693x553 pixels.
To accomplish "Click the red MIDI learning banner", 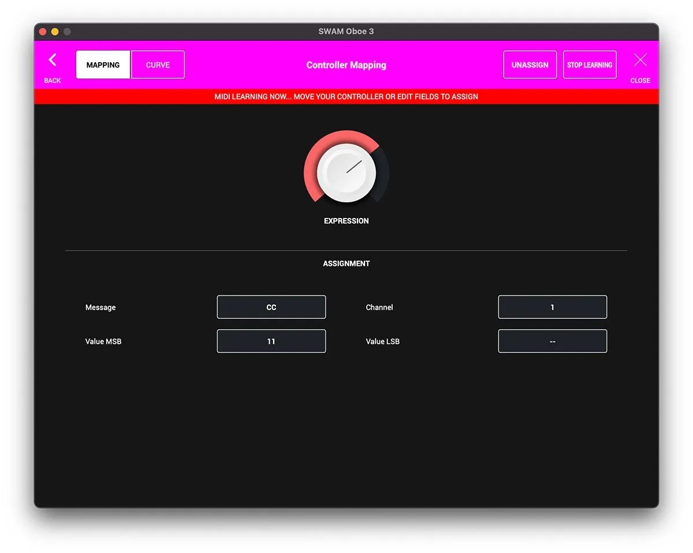I will pyautogui.click(x=346, y=96).
